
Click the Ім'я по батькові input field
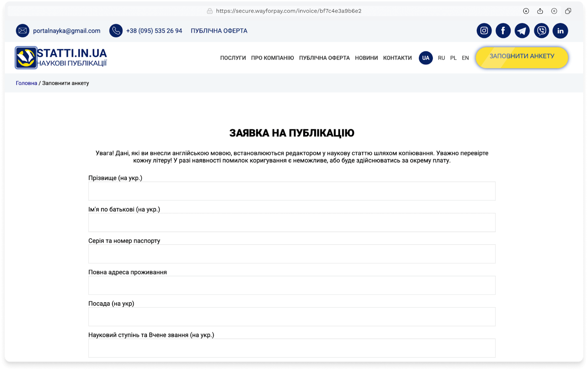(292, 223)
